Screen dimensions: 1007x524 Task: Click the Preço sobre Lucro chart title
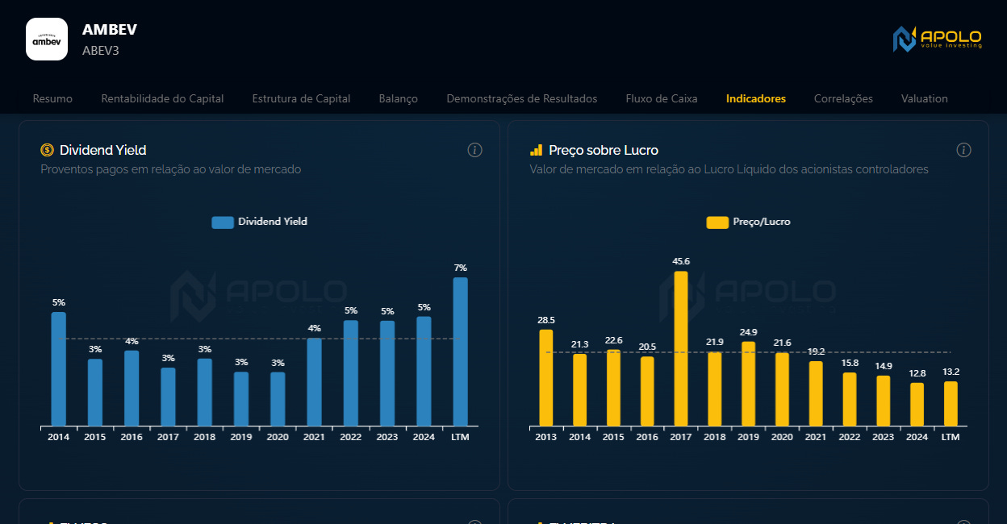(604, 150)
